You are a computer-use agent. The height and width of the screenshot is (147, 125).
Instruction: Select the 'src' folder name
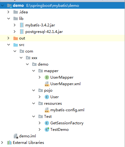[22, 45]
